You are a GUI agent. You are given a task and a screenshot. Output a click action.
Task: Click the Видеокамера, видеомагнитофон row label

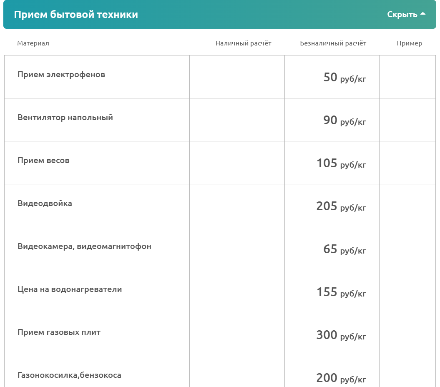pyautogui.click(x=84, y=246)
